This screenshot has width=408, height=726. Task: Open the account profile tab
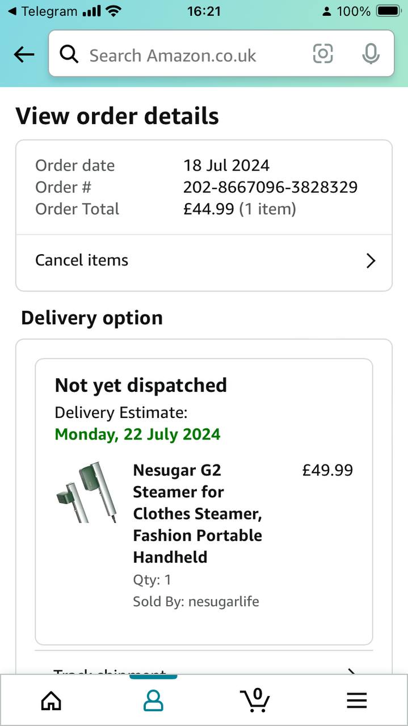pyautogui.click(x=153, y=701)
